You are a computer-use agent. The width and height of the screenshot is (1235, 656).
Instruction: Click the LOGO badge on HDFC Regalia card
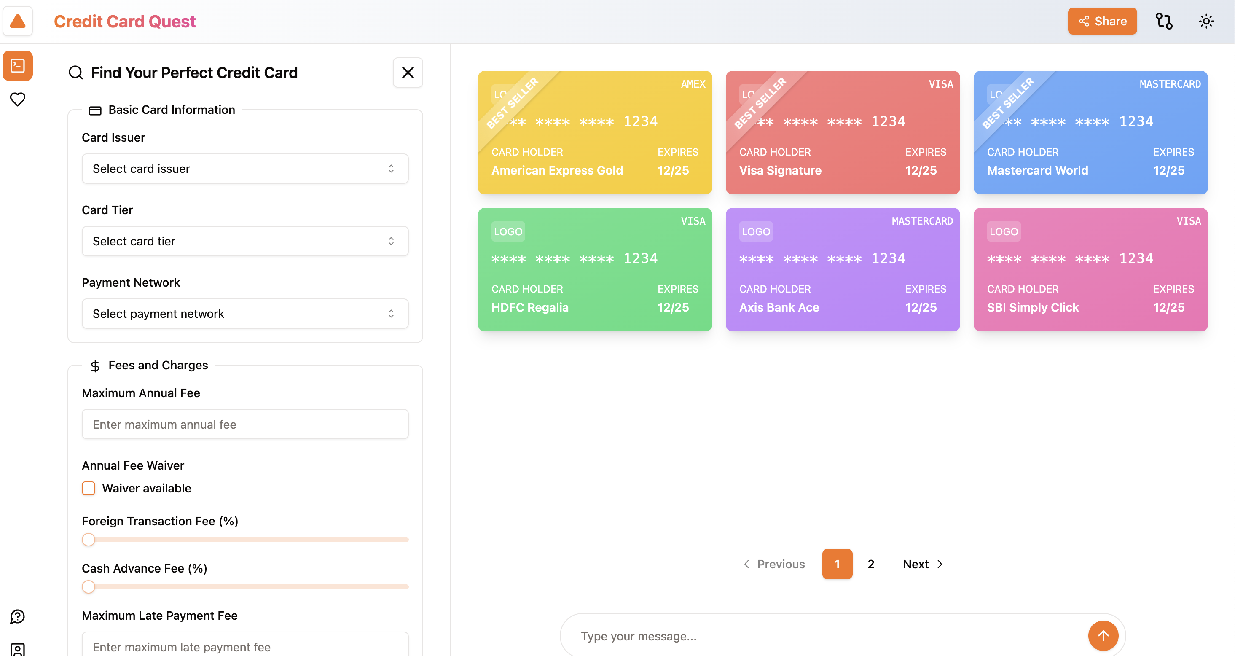[x=508, y=231]
